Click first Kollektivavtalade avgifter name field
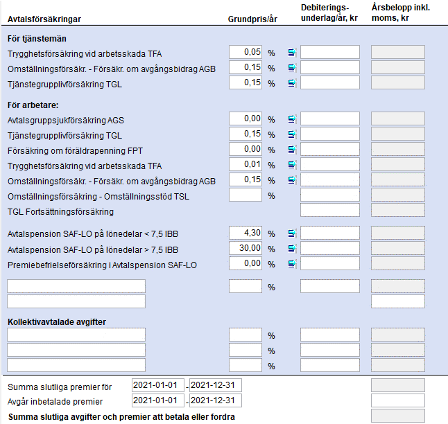448x424 pixels. pos(76,335)
